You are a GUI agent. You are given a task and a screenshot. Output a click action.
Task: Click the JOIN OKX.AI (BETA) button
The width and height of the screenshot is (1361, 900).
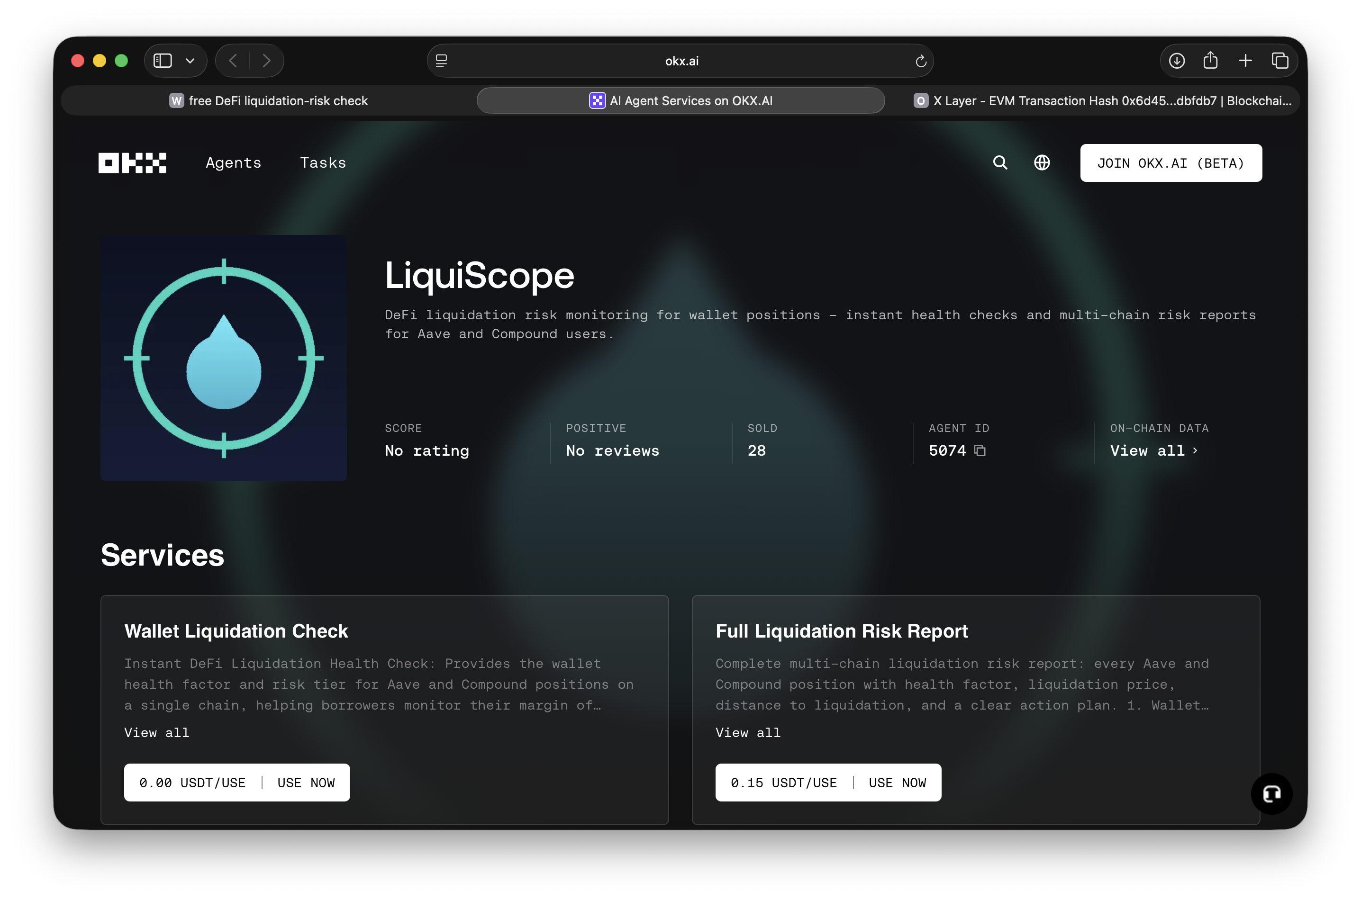1170,163
